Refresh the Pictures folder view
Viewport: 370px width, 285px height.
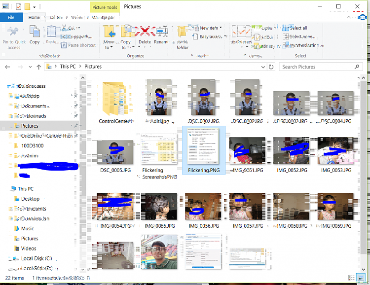tap(271, 67)
